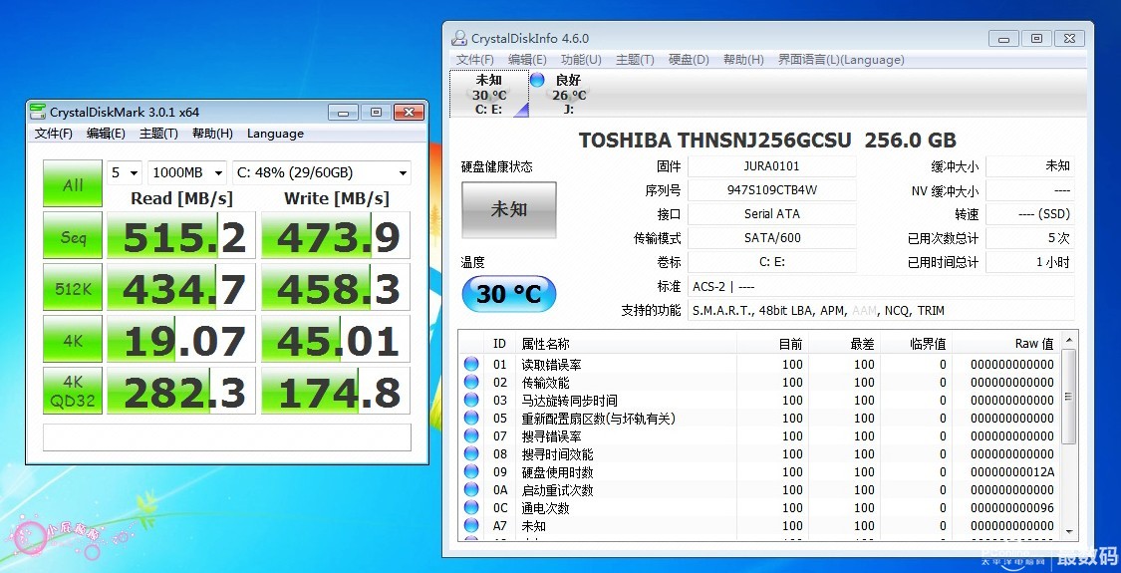
Task: Open 文件(F) menu in CrystalDiskMark
Action: click(54, 134)
